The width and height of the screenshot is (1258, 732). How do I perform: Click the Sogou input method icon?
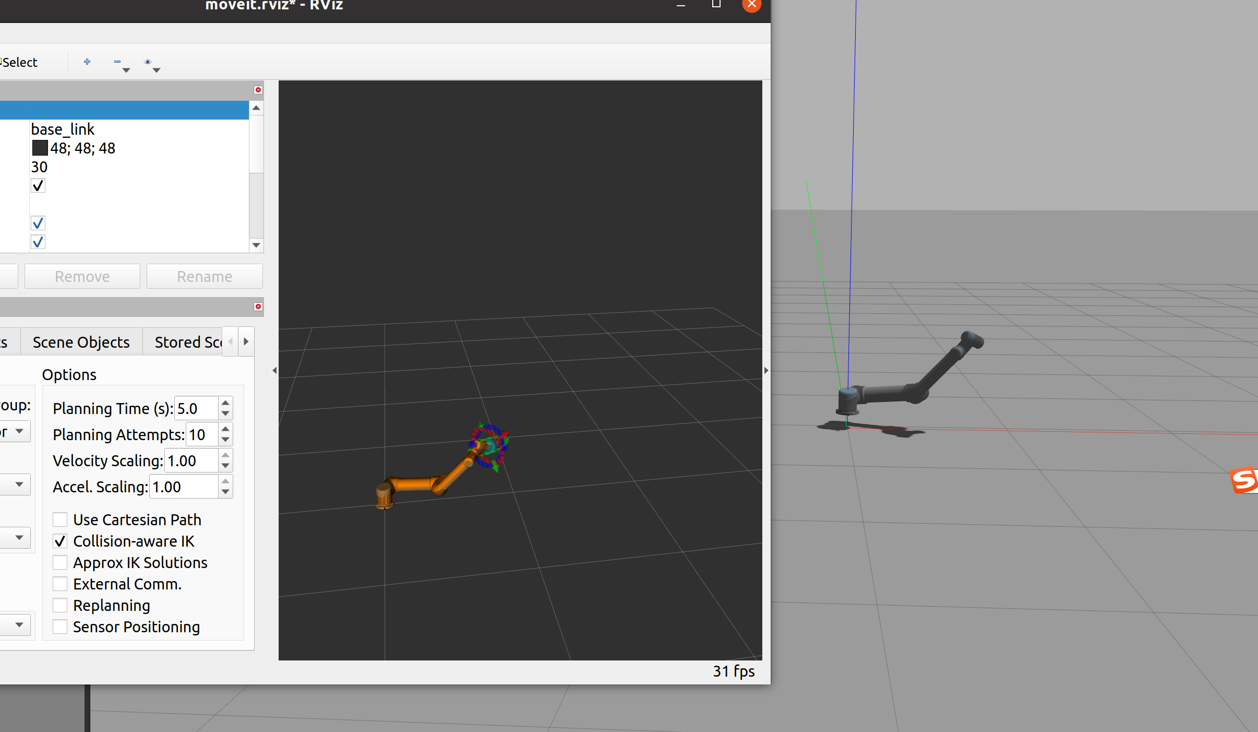(x=1244, y=479)
